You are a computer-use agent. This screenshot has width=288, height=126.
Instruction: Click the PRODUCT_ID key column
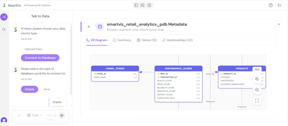(x=242, y=74)
